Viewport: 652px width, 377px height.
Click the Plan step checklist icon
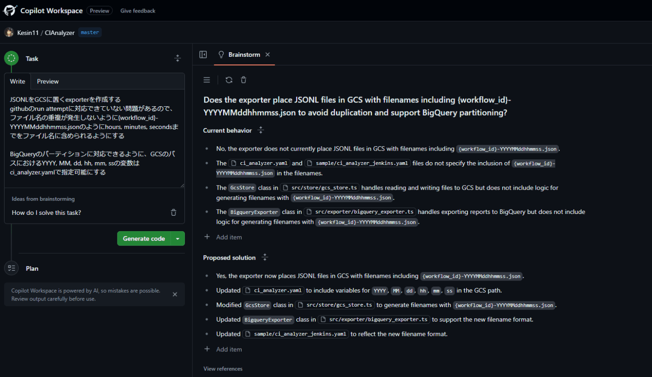11,268
